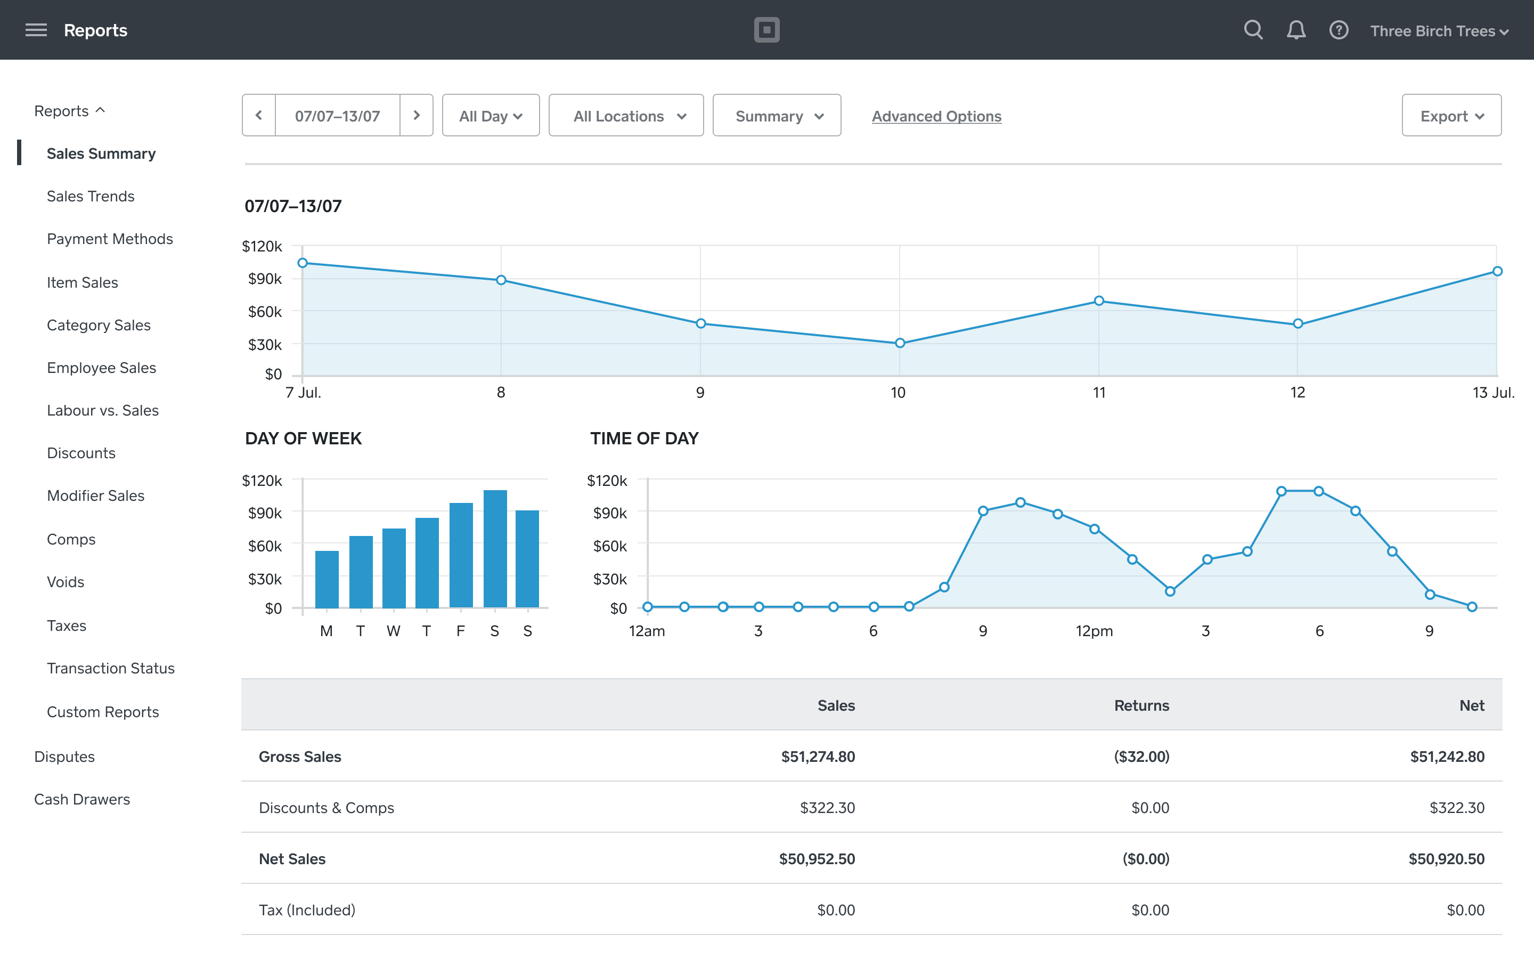Export the sales report

(x=1451, y=115)
